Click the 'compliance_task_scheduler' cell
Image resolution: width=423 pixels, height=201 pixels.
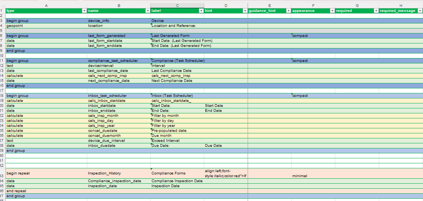click(119, 61)
